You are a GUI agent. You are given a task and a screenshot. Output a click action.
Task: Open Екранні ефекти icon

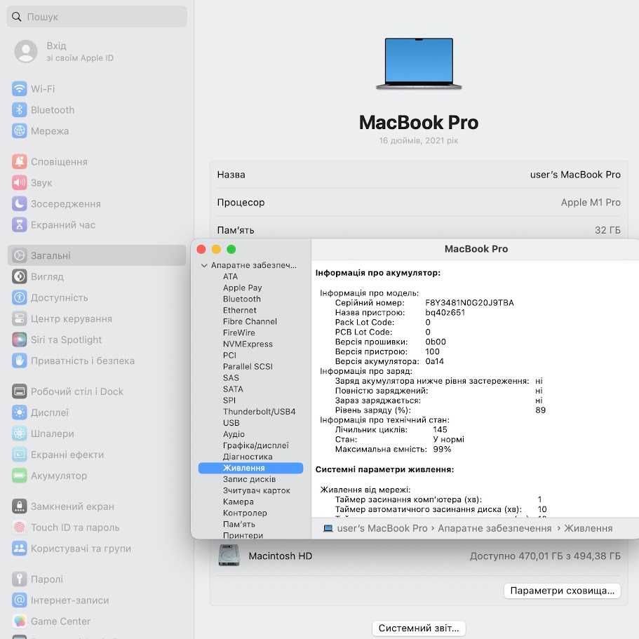[x=19, y=455]
